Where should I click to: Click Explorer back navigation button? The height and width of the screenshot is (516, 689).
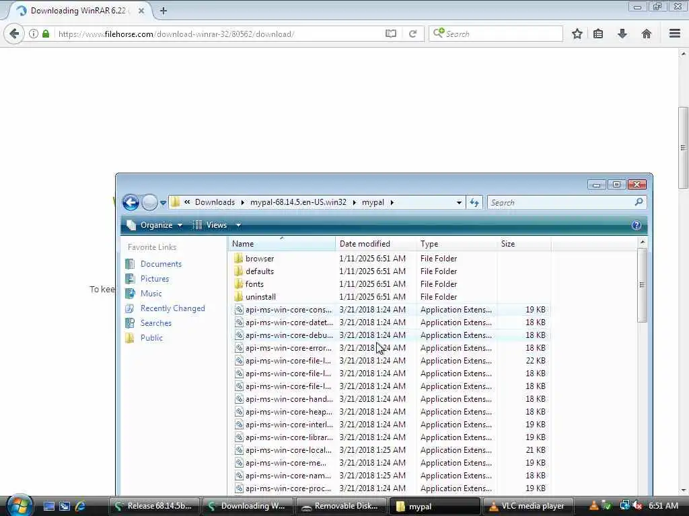coord(131,202)
